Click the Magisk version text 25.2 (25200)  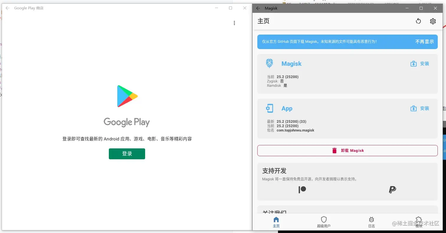288,77
